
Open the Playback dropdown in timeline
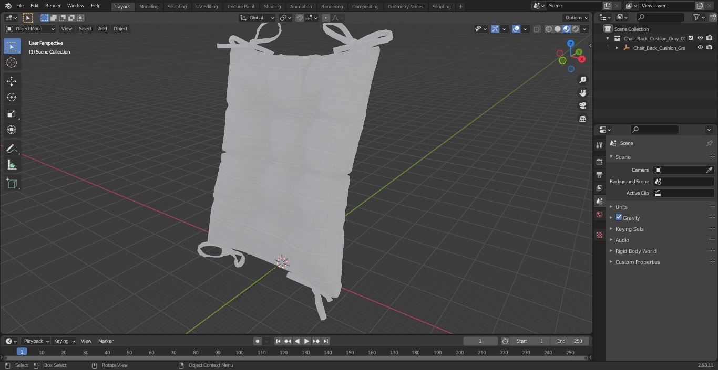point(36,341)
